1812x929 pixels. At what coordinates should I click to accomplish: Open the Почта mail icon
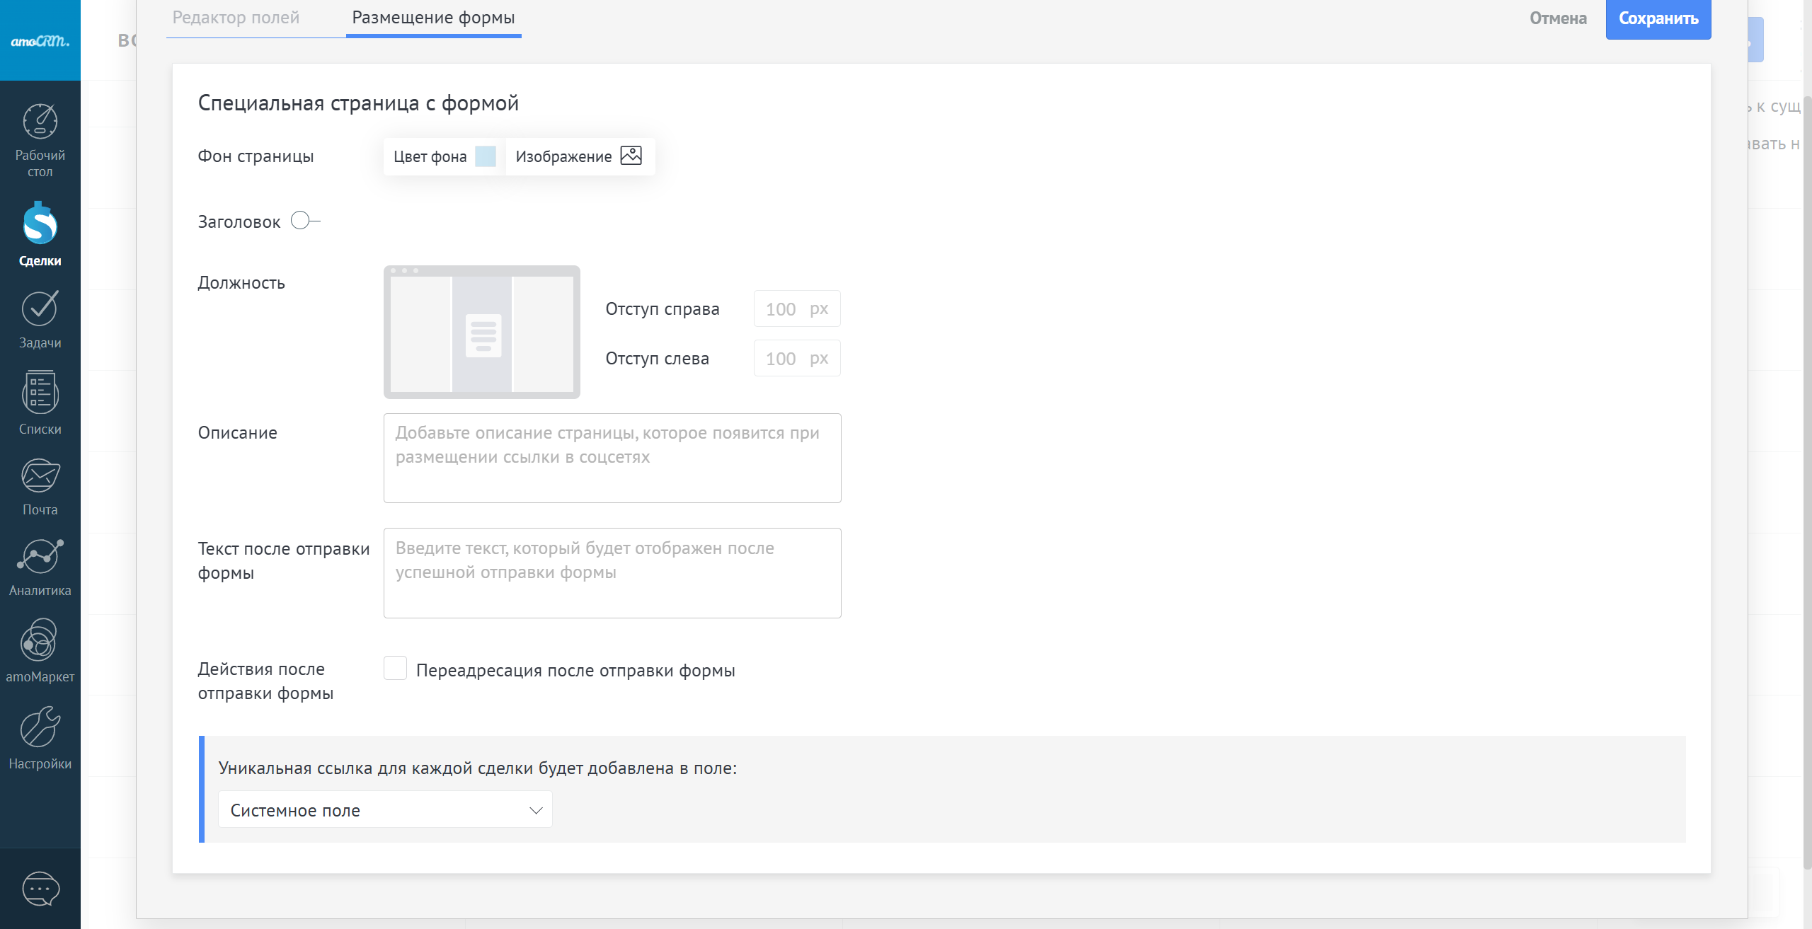click(x=40, y=476)
